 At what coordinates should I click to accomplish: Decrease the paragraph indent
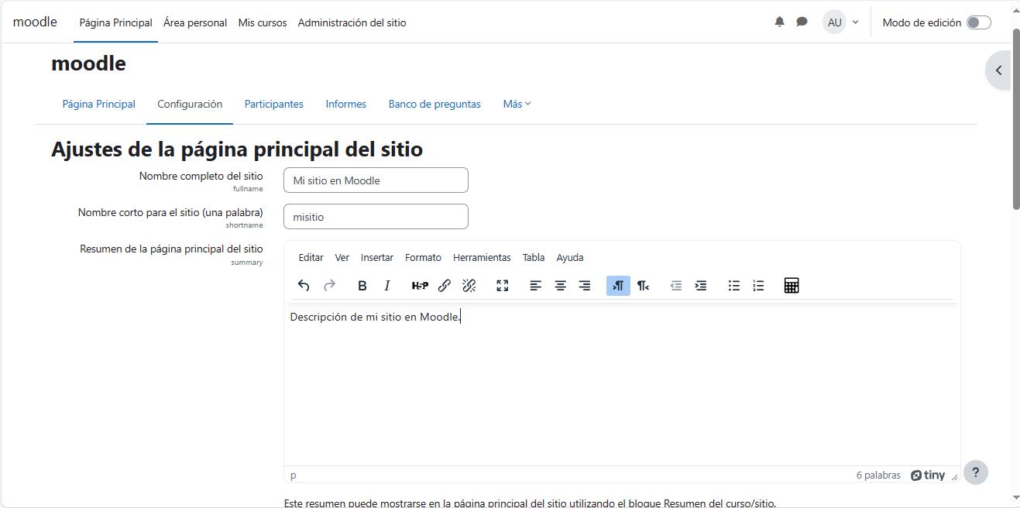point(676,286)
